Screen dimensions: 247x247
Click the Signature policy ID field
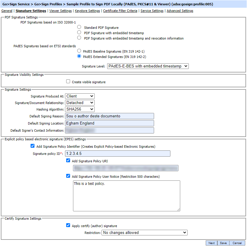(118, 154)
